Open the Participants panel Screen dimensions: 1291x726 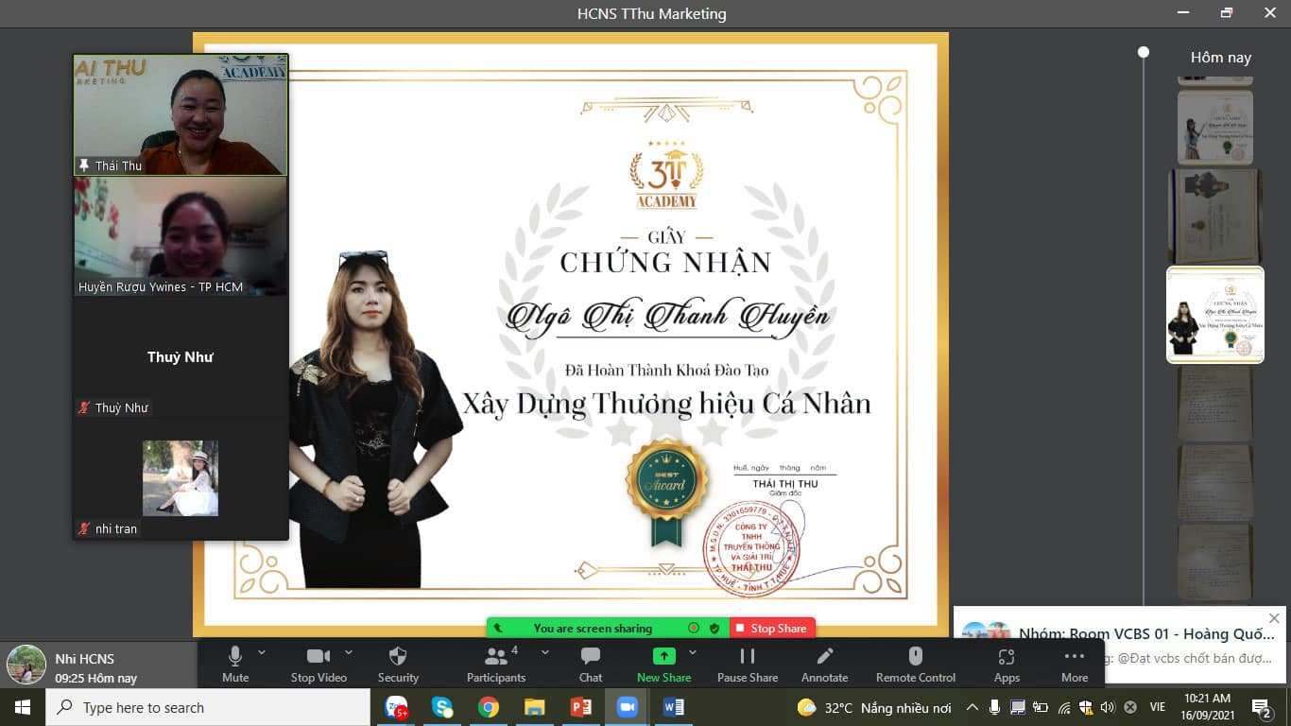495,664
